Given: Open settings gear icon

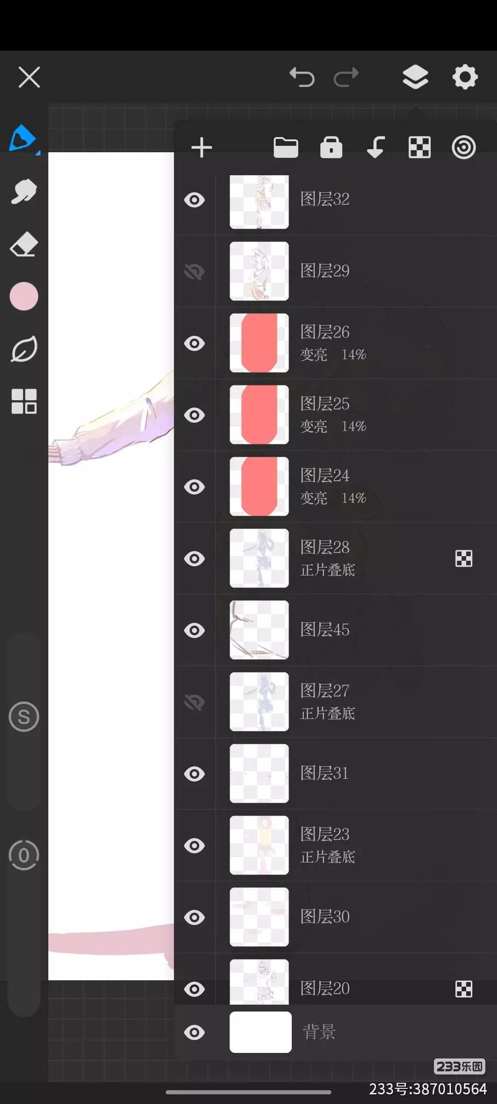Looking at the screenshot, I should (x=465, y=77).
